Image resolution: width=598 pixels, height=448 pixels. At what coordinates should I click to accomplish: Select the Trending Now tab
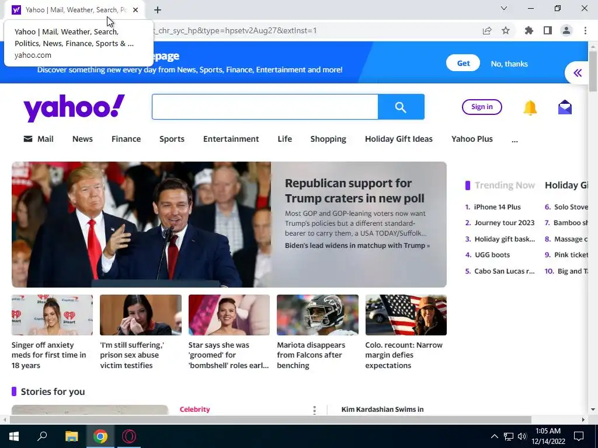(505, 185)
